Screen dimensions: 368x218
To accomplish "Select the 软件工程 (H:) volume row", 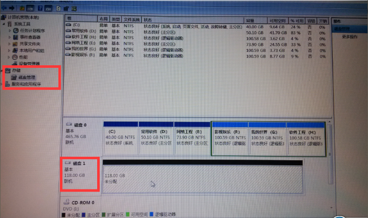I will tap(196, 38).
